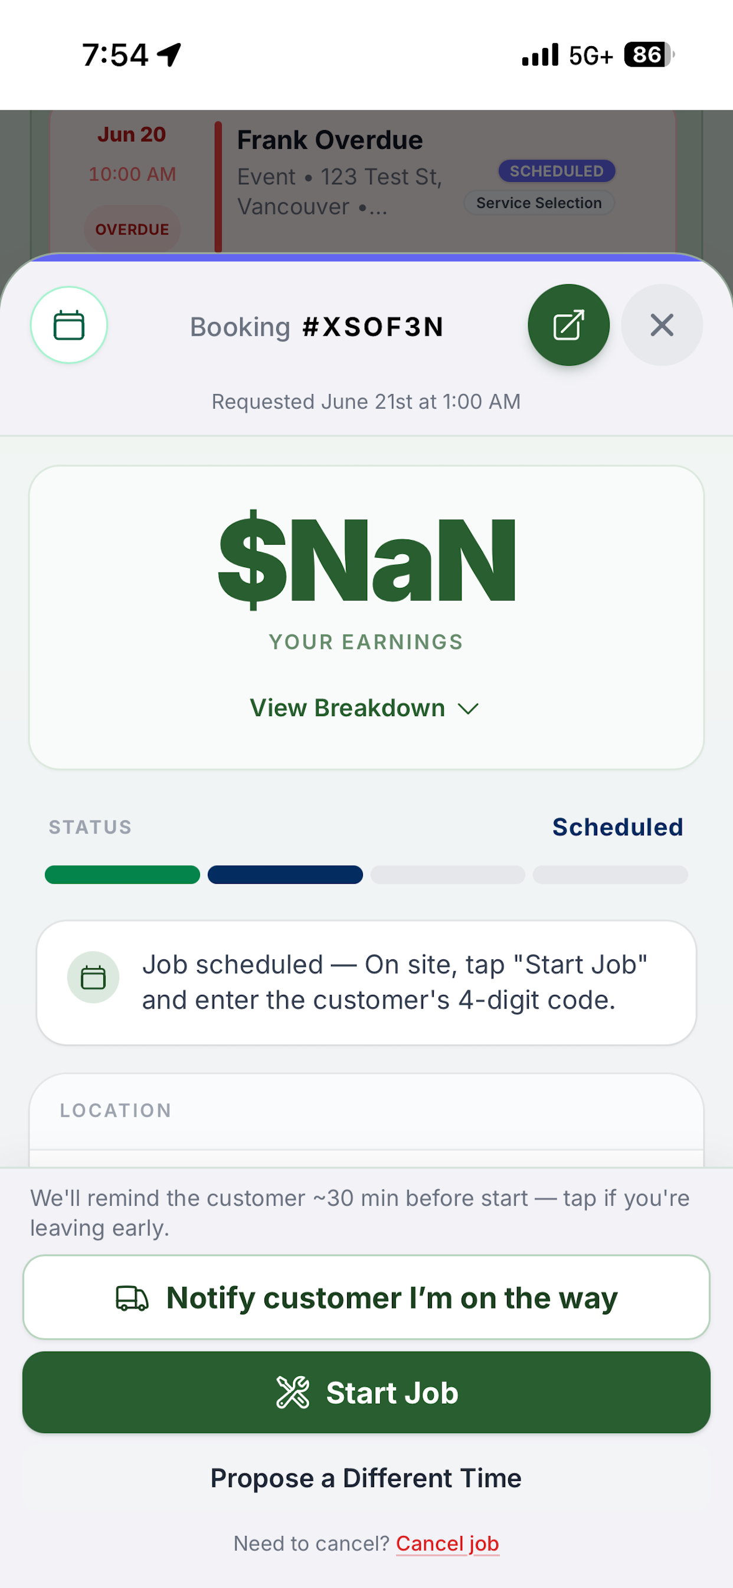Image resolution: width=733 pixels, height=1588 pixels.
Task: Tap the red Cancel job link
Action: (x=447, y=1543)
